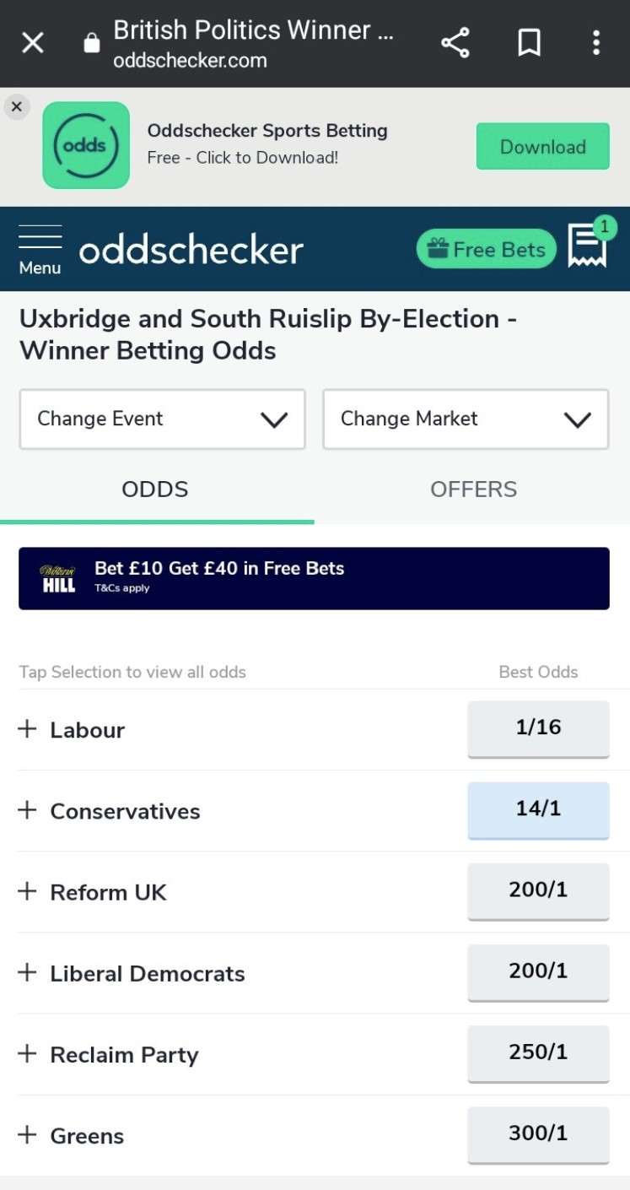Add Greens 300/1 odds to bet slip
Image resolution: width=630 pixels, height=1190 pixels.
[538, 1133]
